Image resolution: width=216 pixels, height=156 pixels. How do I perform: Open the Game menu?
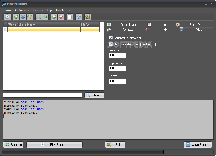tap(8, 10)
